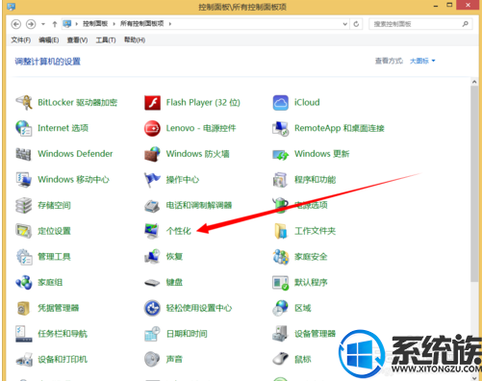Open the 文件(F) menu

click(21, 40)
